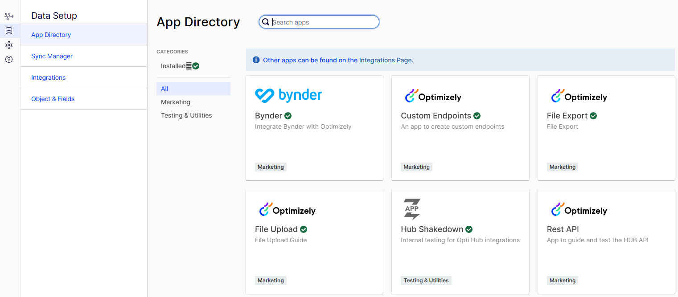Click the Optimizely logo on File Export card
The height and width of the screenshot is (297, 678).
pyautogui.click(x=579, y=96)
